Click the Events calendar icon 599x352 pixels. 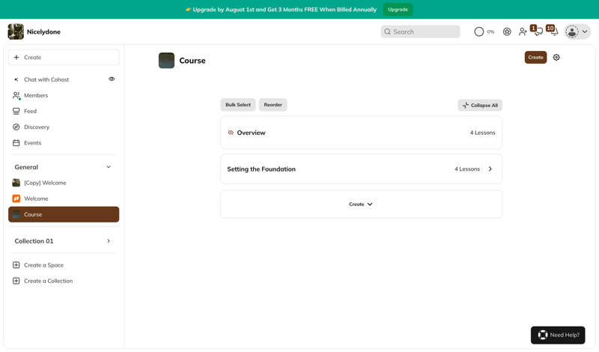click(16, 143)
